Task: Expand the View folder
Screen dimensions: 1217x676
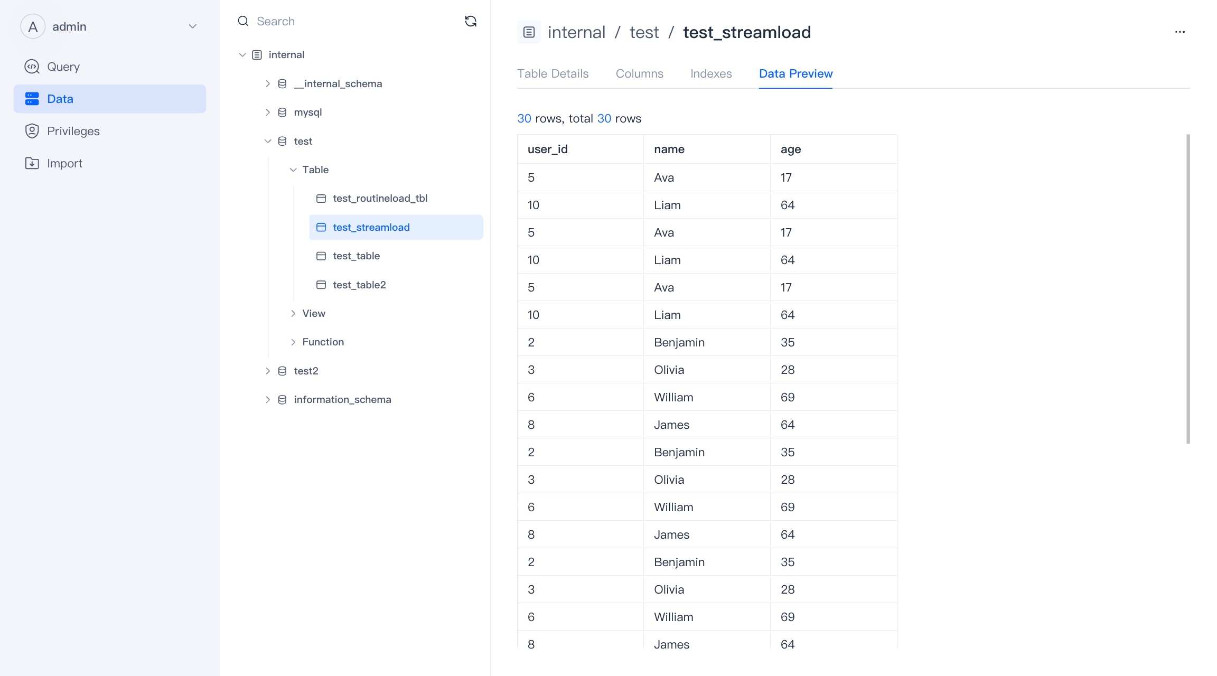Action: click(293, 314)
